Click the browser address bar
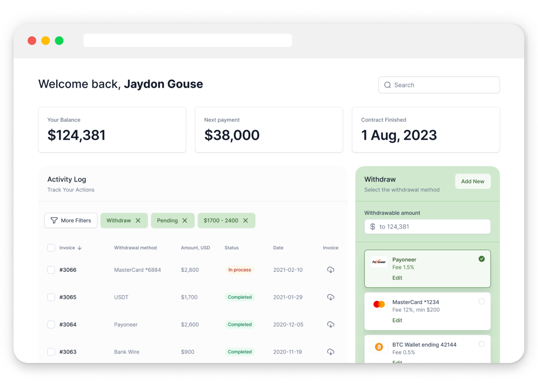538x383 pixels. click(188, 40)
